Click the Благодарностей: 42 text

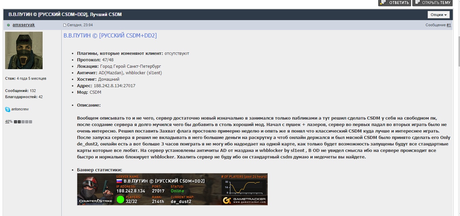pyautogui.click(x=24, y=97)
